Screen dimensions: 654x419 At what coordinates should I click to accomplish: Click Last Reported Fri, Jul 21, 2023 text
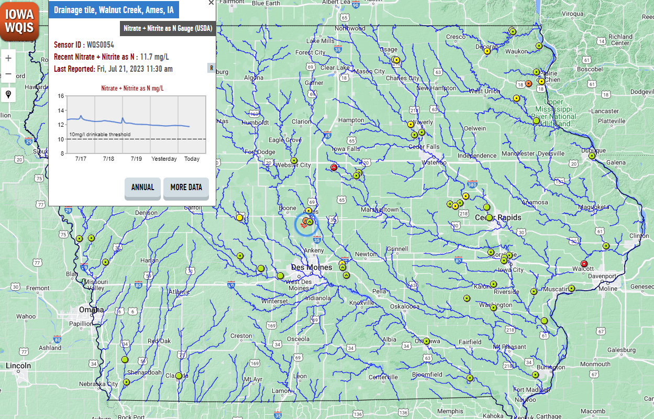click(113, 69)
